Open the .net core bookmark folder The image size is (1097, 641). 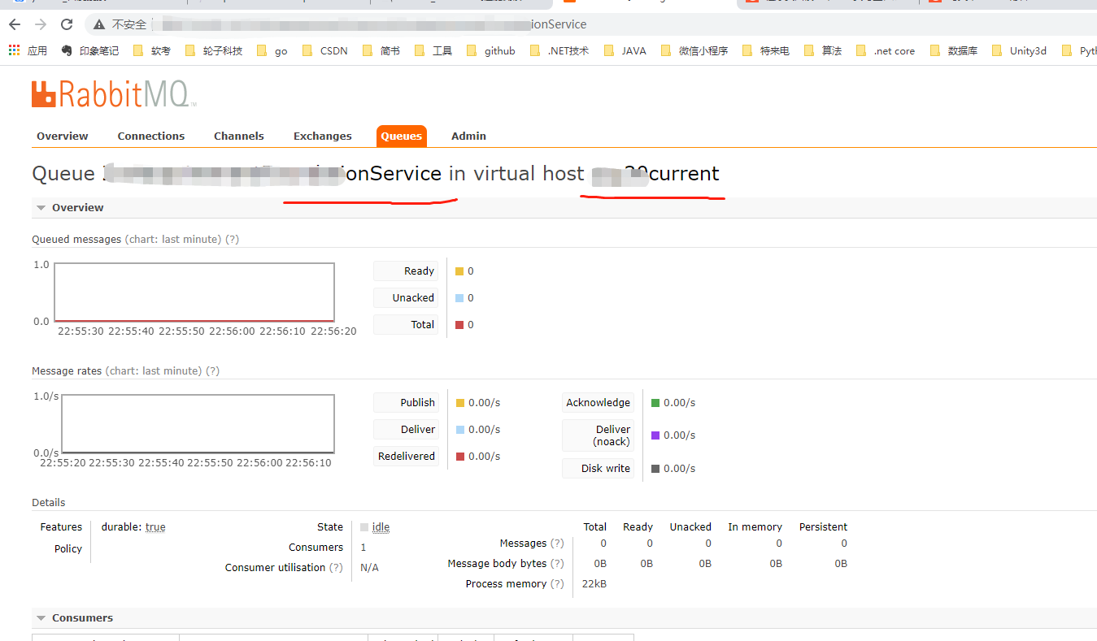(886, 50)
